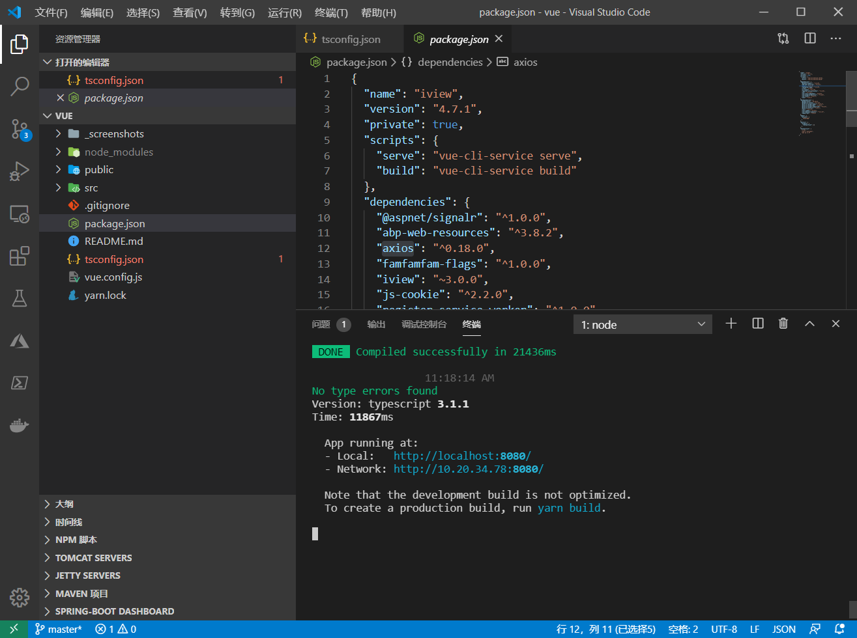Open the Docker view in activity bar

pyautogui.click(x=20, y=425)
